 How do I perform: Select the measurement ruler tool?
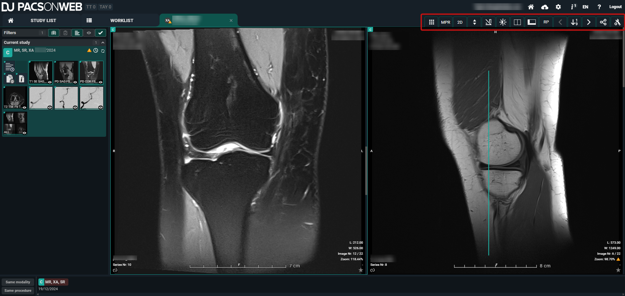tap(488, 22)
